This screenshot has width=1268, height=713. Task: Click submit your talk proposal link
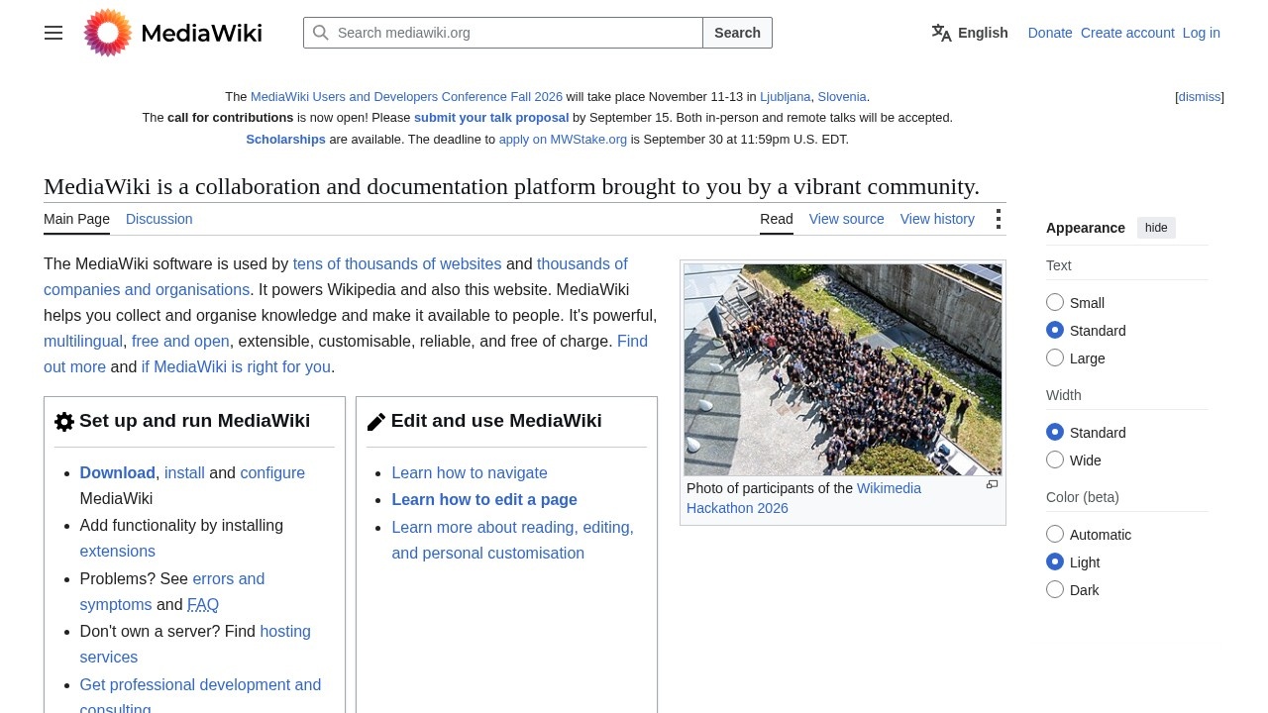[491, 118]
